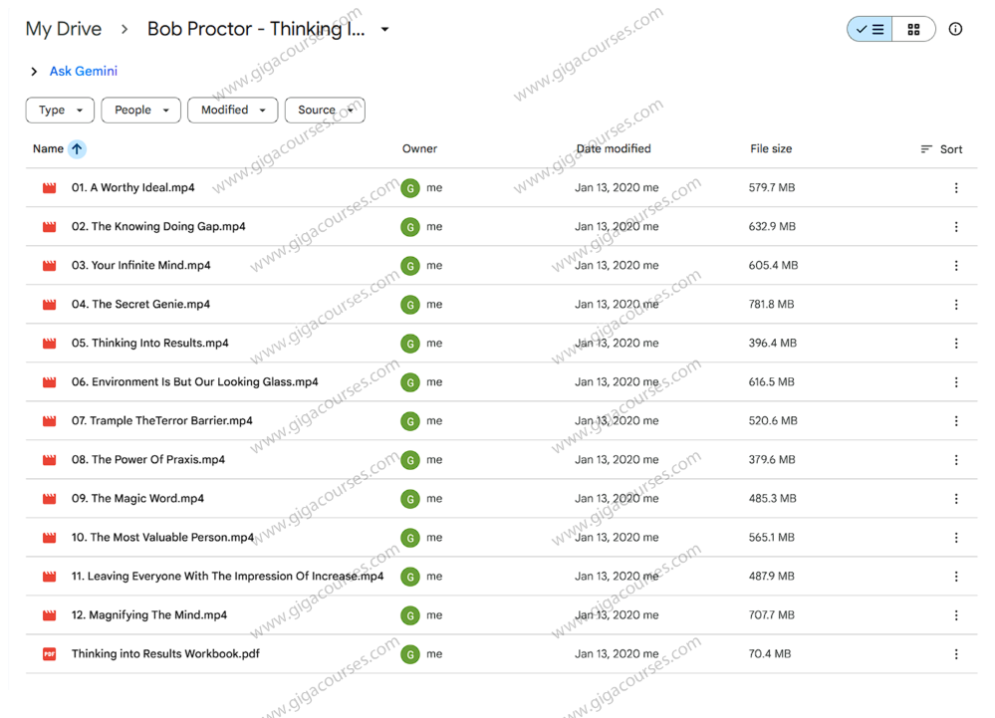Expand the Ask Gemini section
Viewport: 995px width, 718px height.
click(x=34, y=72)
